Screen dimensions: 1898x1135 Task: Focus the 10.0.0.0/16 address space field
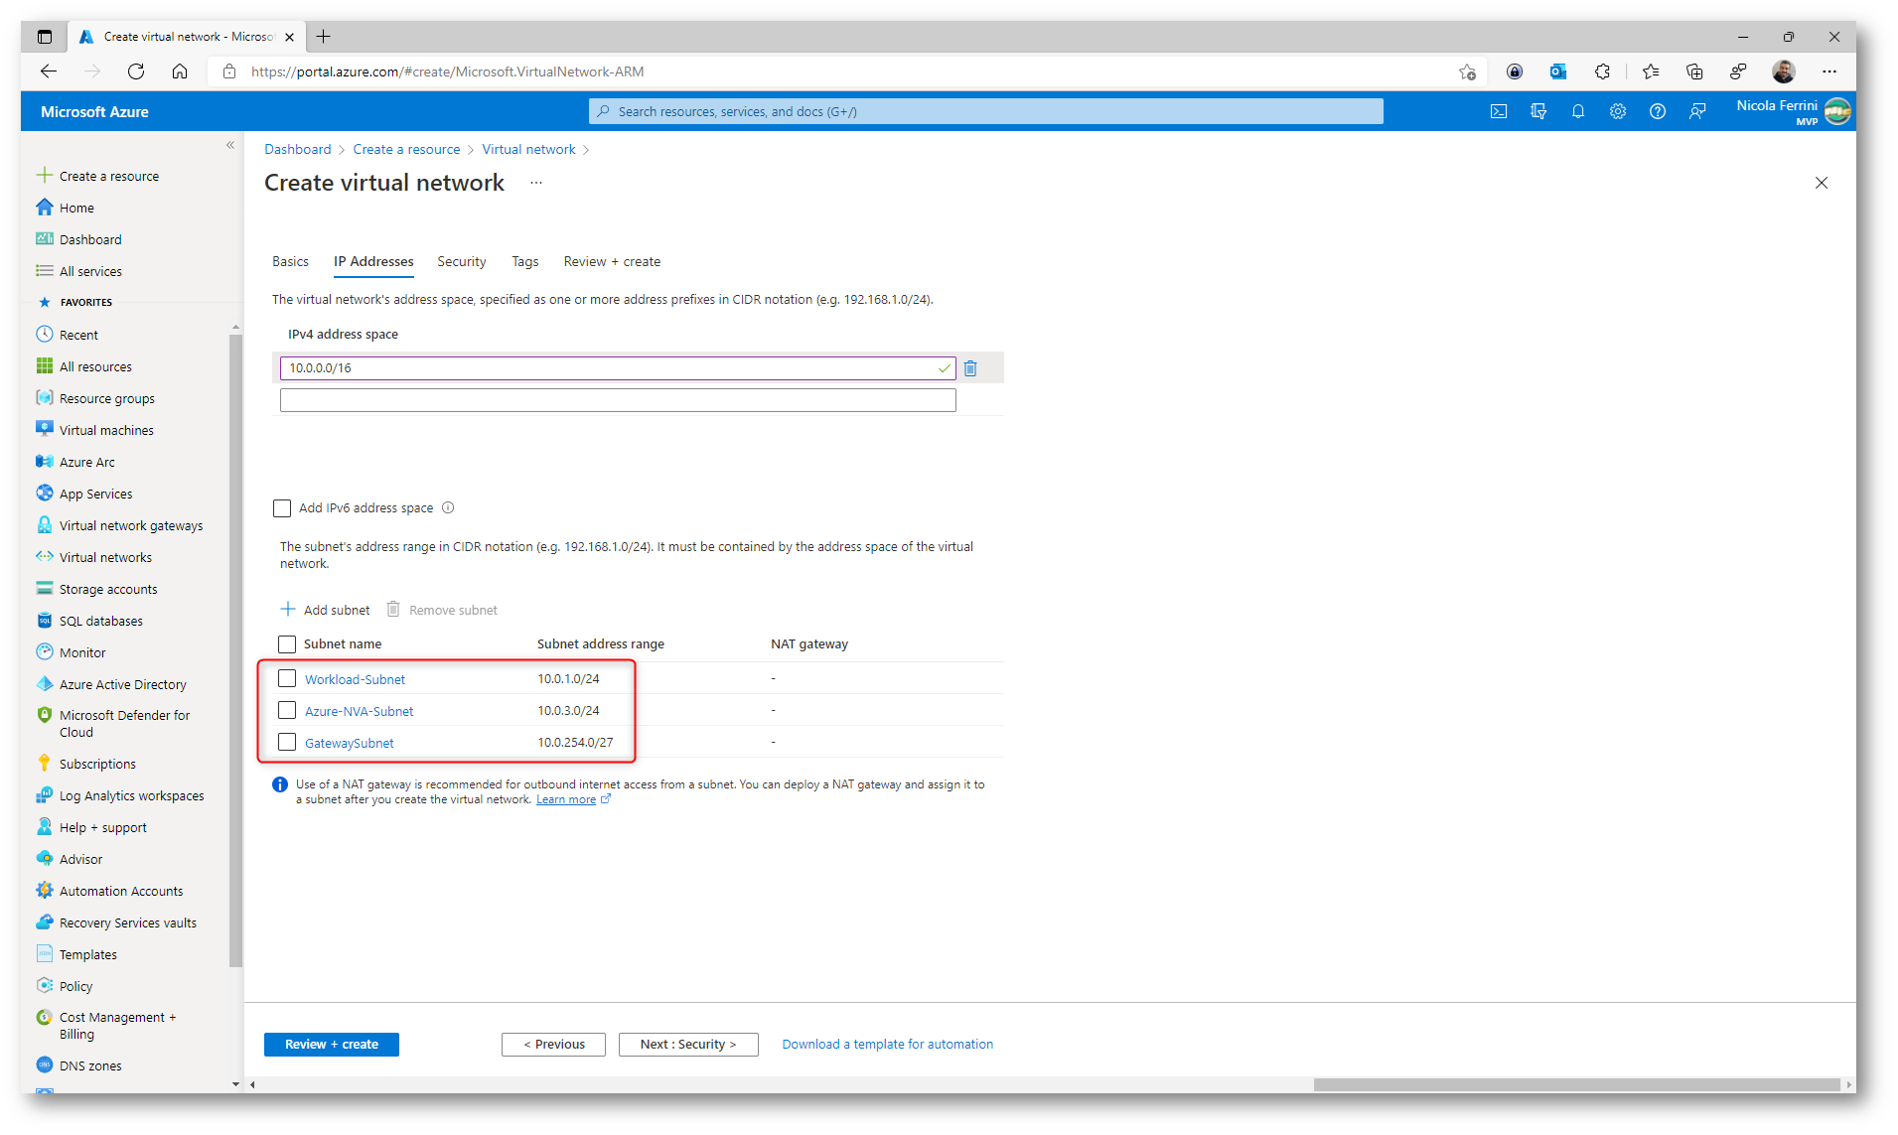pos(618,368)
